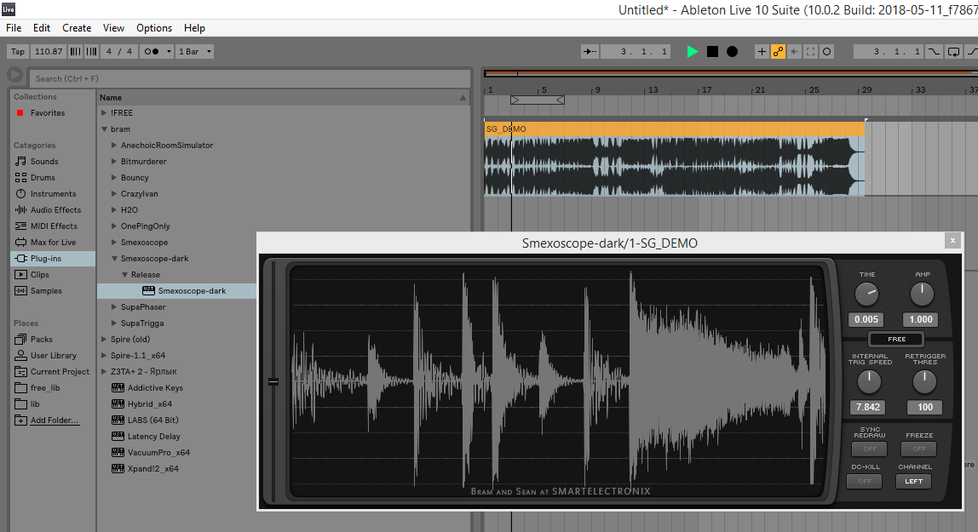978x532 pixels.
Task: Click the browser preview play icon
Action: 15,75
